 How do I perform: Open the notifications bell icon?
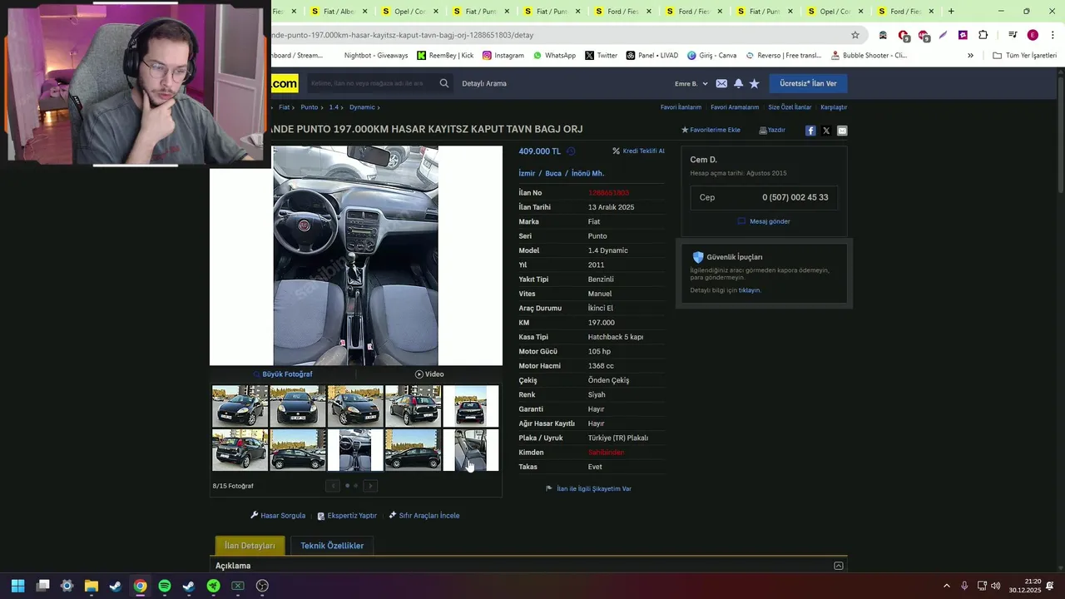pyautogui.click(x=738, y=83)
